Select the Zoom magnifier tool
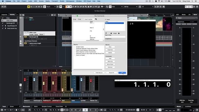Image resolution: width=199 pixels, height=112 pixels. coord(86,7)
